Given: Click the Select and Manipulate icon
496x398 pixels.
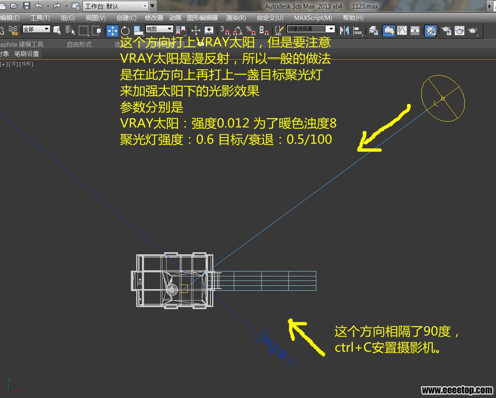Looking at the screenshot, I should click(196, 30).
